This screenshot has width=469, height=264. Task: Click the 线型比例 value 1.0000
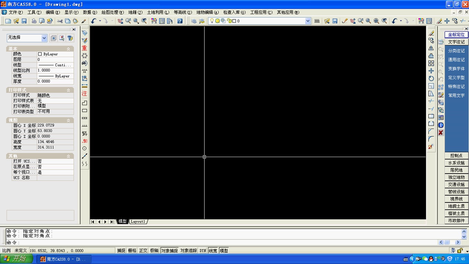55,70
